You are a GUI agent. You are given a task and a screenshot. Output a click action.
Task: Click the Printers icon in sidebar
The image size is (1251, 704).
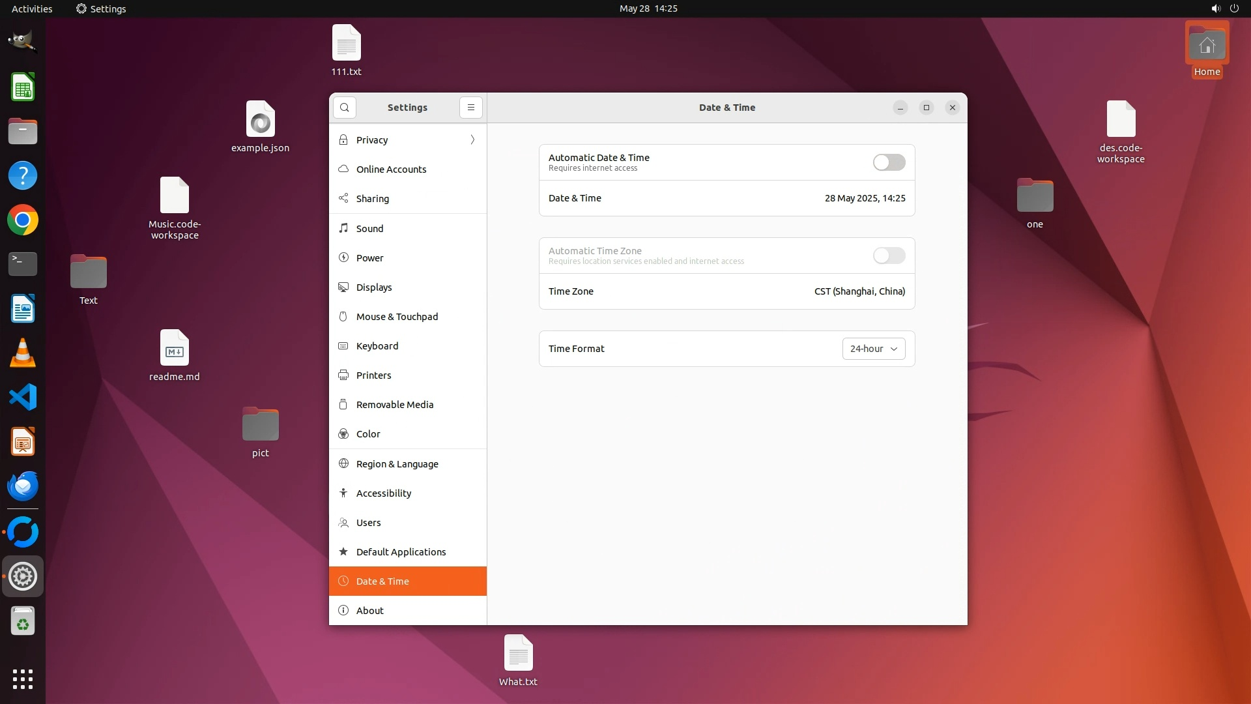click(343, 375)
